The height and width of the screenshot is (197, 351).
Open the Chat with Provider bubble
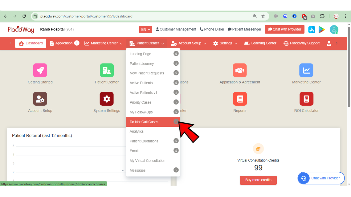(x=321, y=178)
